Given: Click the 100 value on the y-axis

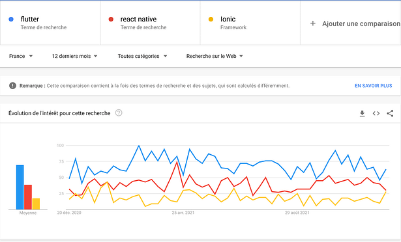Looking at the screenshot, I should 60,146.
